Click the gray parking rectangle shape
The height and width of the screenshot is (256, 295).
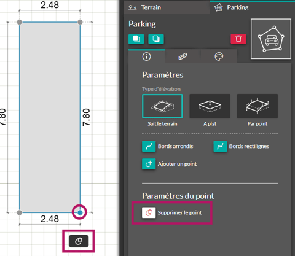tap(50, 117)
